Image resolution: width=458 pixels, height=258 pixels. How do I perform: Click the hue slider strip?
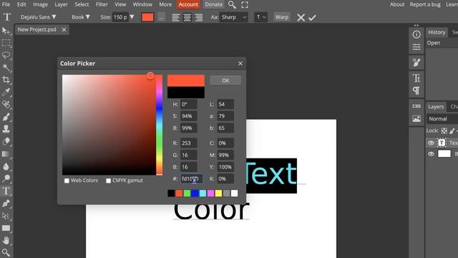tap(159, 125)
